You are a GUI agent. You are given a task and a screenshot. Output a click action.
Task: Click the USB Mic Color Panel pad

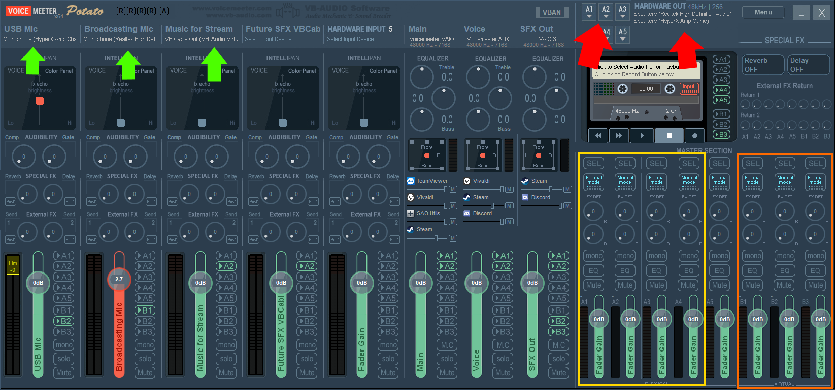pos(40,97)
